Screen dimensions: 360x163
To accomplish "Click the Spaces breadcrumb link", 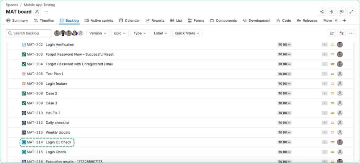I will click(12, 5).
